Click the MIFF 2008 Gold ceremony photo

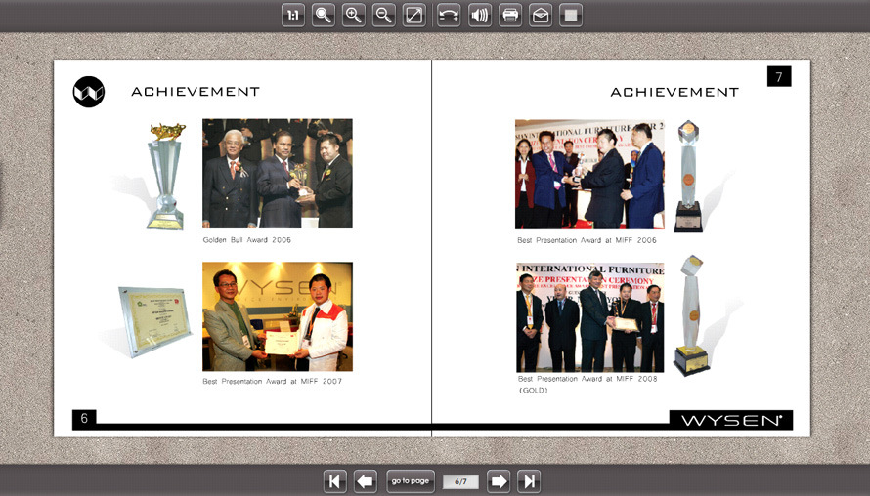tap(589, 317)
